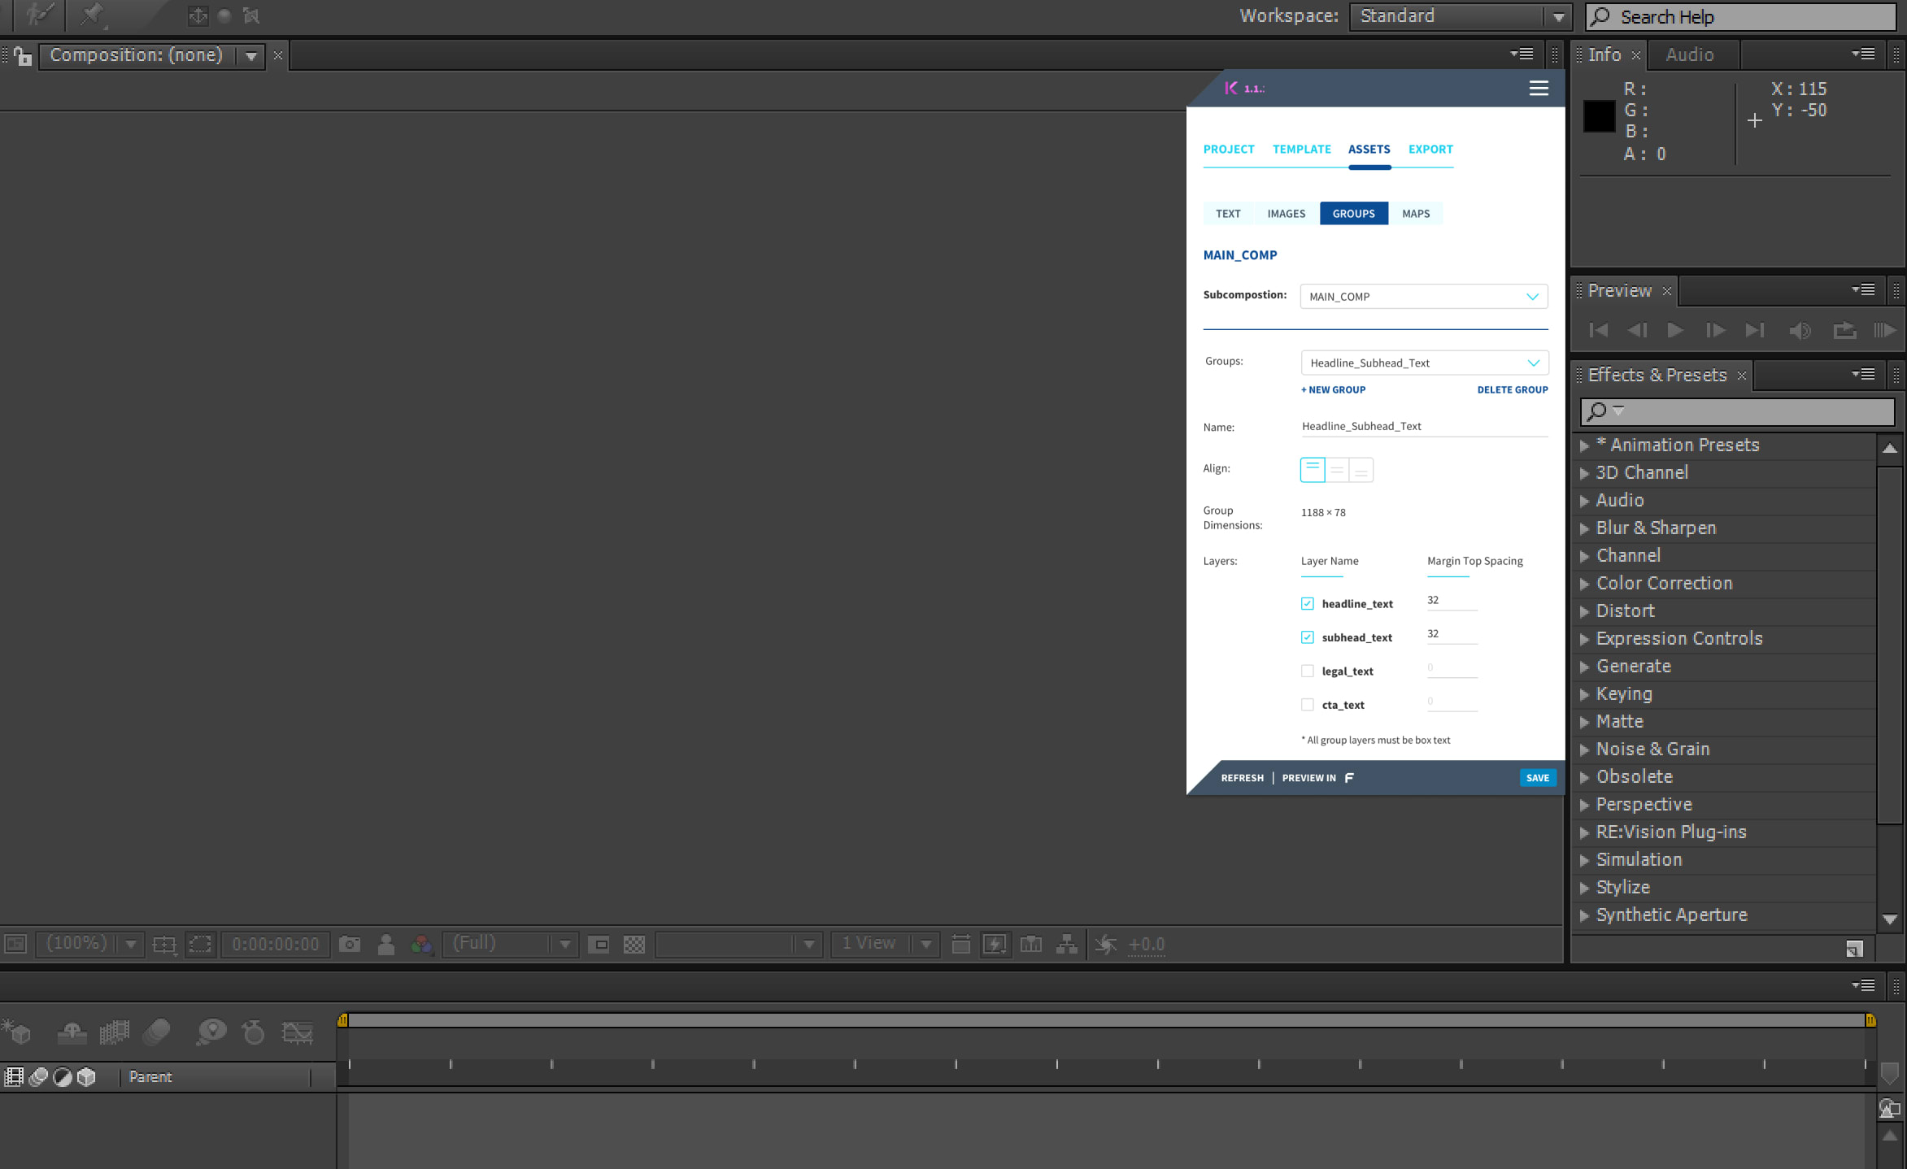Image resolution: width=1907 pixels, height=1169 pixels.
Task: Open the hamburger menu in the plugin panel
Action: [1538, 89]
